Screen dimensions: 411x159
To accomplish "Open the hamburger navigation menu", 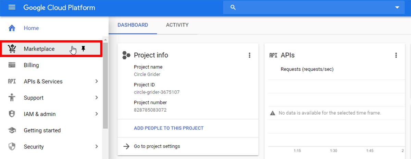I will pos(12,8).
